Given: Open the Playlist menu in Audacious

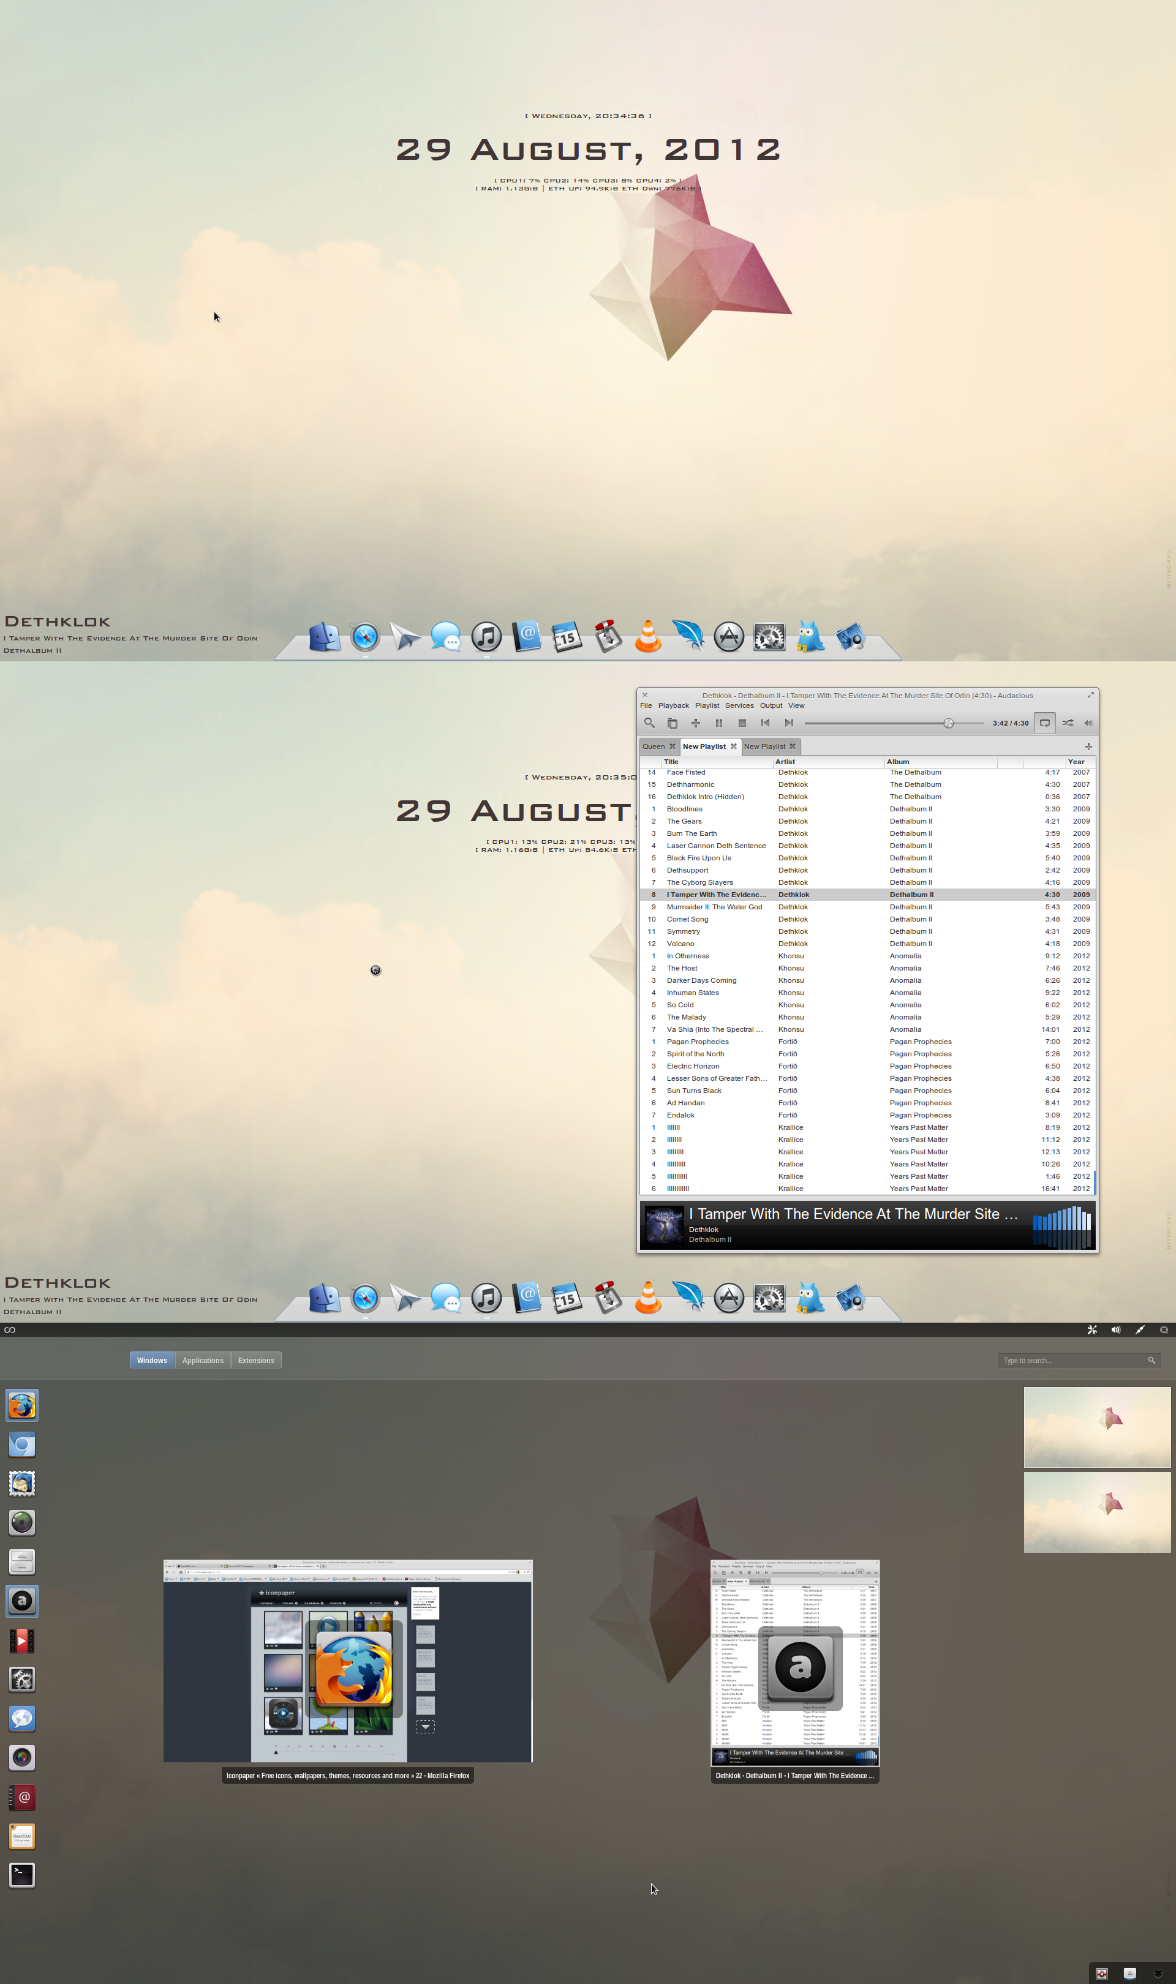Looking at the screenshot, I should point(707,705).
